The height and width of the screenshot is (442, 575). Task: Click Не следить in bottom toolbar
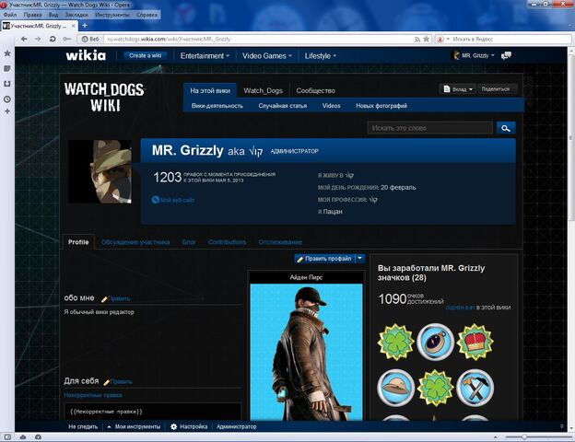point(83,426)
